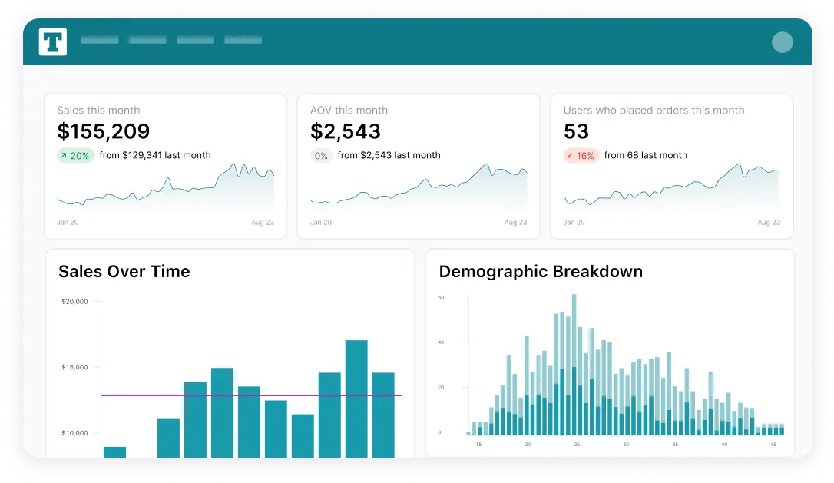Select the second blurred navigation item in header
Viewport: 834px width, 483px height.
point(147,40)
